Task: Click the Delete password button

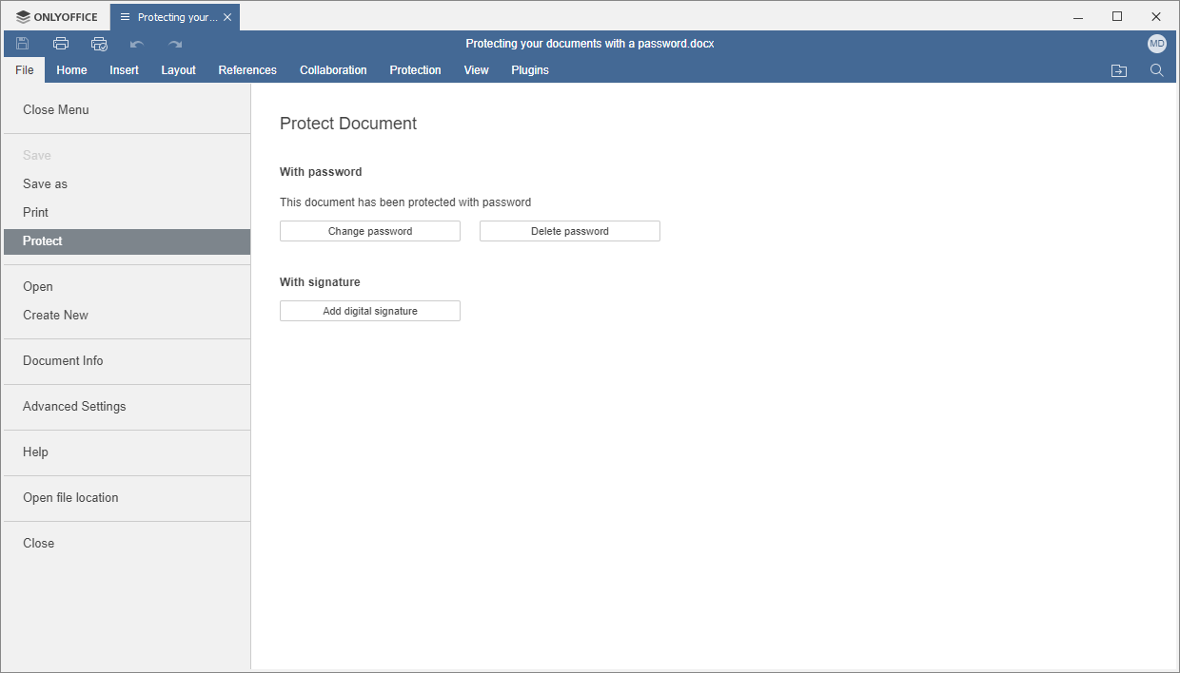Action: coord(569,231)
